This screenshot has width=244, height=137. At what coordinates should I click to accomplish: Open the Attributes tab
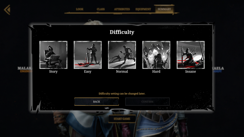[x=122, y=9]
